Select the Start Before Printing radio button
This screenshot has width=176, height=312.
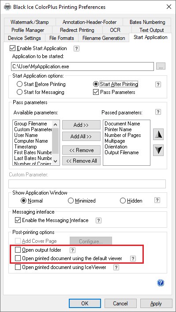(x=19, y=84)
